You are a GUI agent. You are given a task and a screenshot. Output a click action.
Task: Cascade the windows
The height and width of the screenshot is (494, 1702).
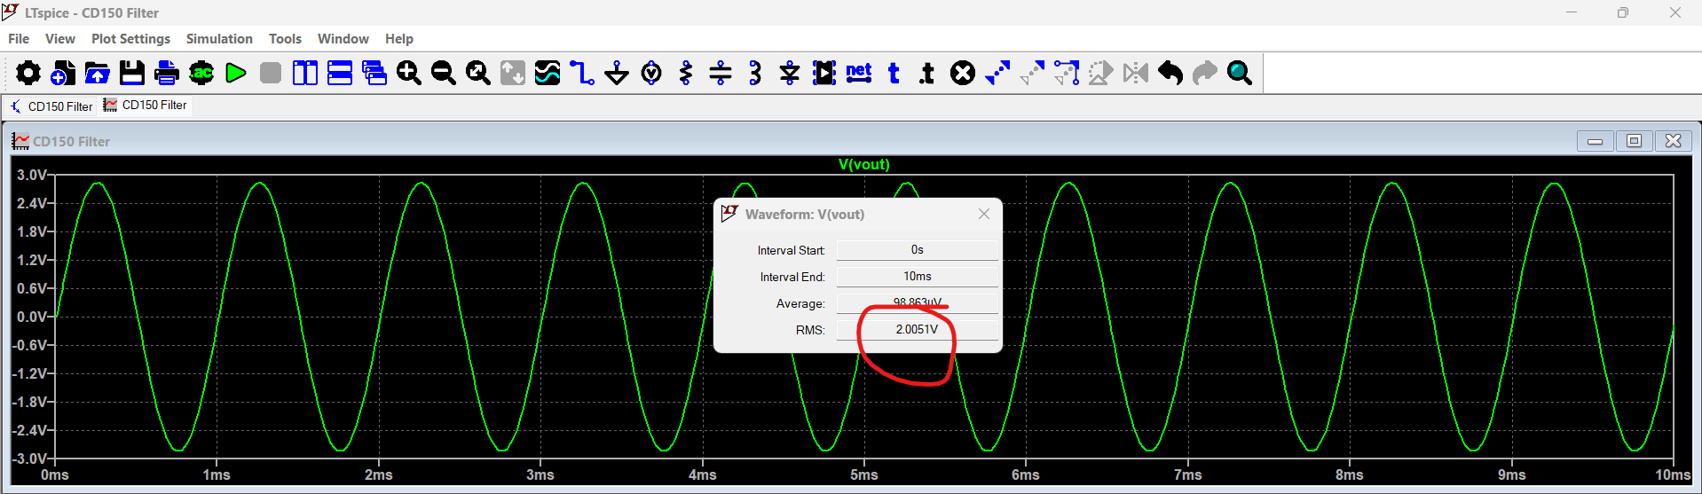(x=374, y=73)
